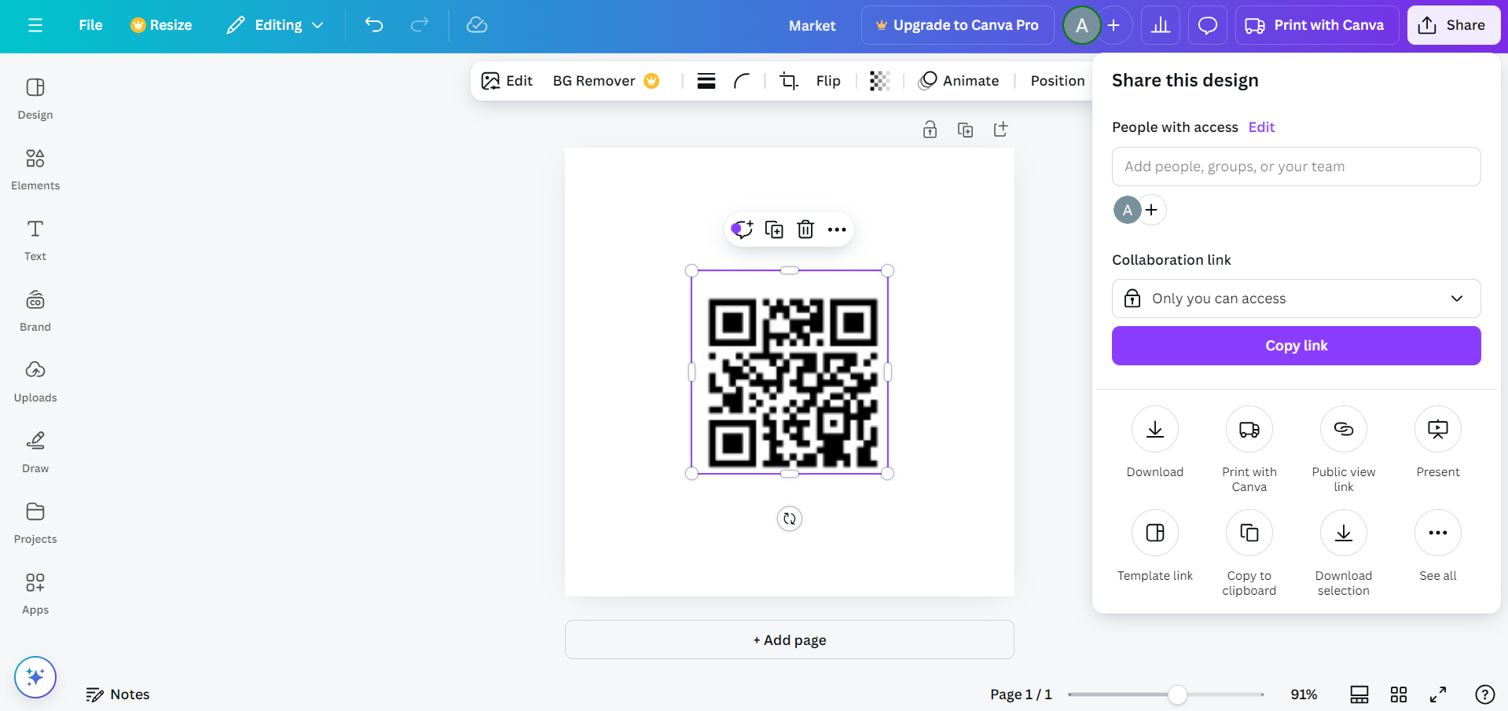1508x711 pixels.
Task: Copy design to clipboard
Action: click(x=1249, y=553)
